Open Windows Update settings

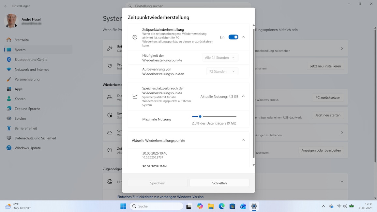tap(38, 148)
